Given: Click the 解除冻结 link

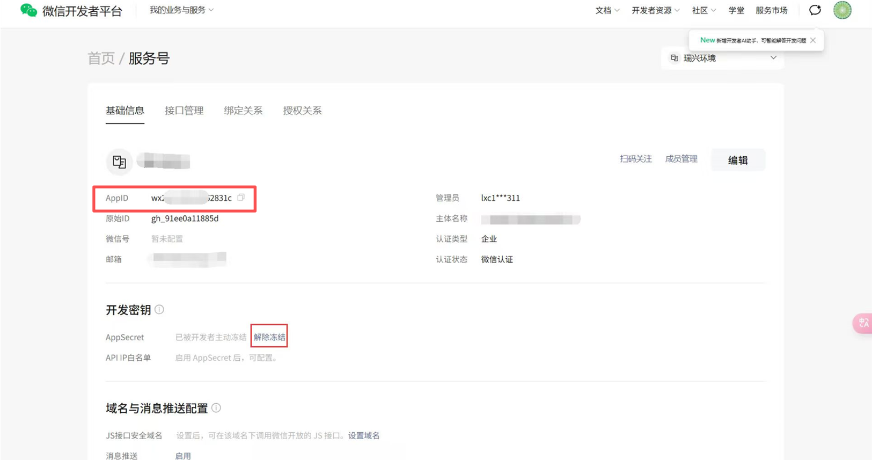Looking at the screenshot, I should 269,337.
